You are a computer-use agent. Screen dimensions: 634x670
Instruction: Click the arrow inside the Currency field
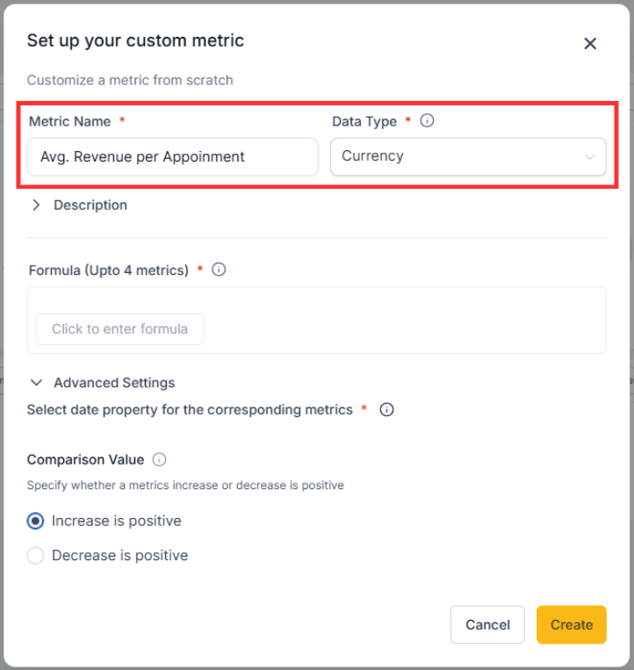click(589, 157)
